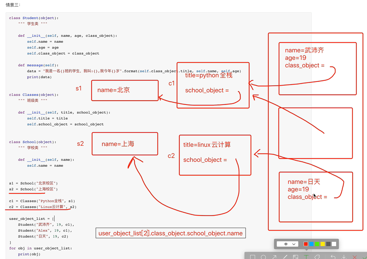Screen dimensions: 367x259
Task: Pick the yellow color swatch
Action: click(322, 244)
